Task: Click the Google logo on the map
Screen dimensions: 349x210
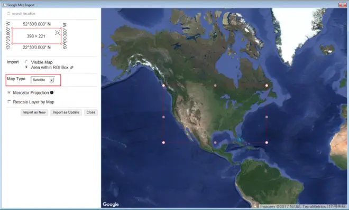Action: pyautogui.click(x=111, y=204)
